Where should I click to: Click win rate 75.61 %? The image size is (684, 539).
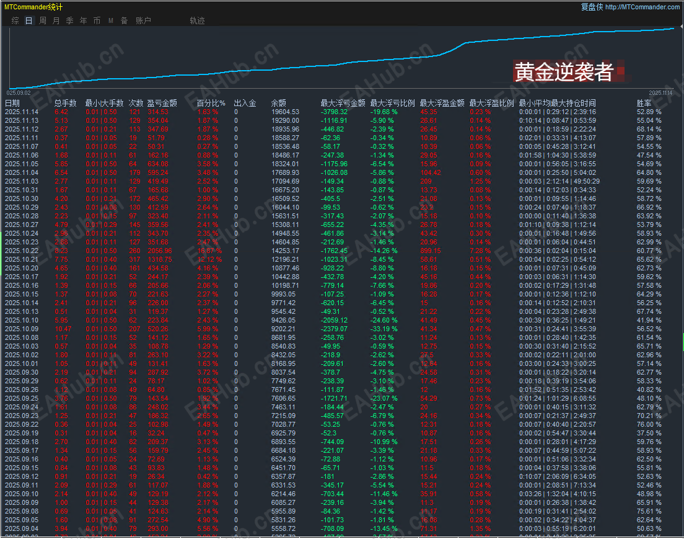pos(649,512)
